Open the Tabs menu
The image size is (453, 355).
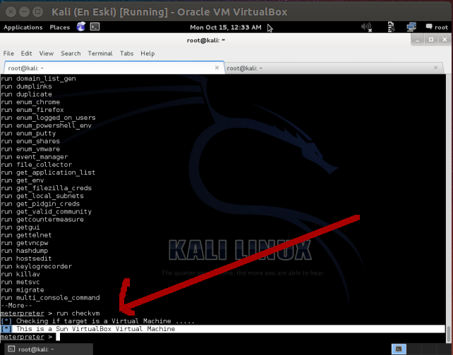(126, 54)
